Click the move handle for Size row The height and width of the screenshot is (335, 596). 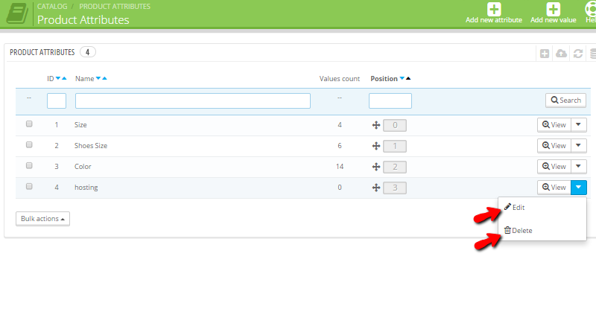coord(376,125)
